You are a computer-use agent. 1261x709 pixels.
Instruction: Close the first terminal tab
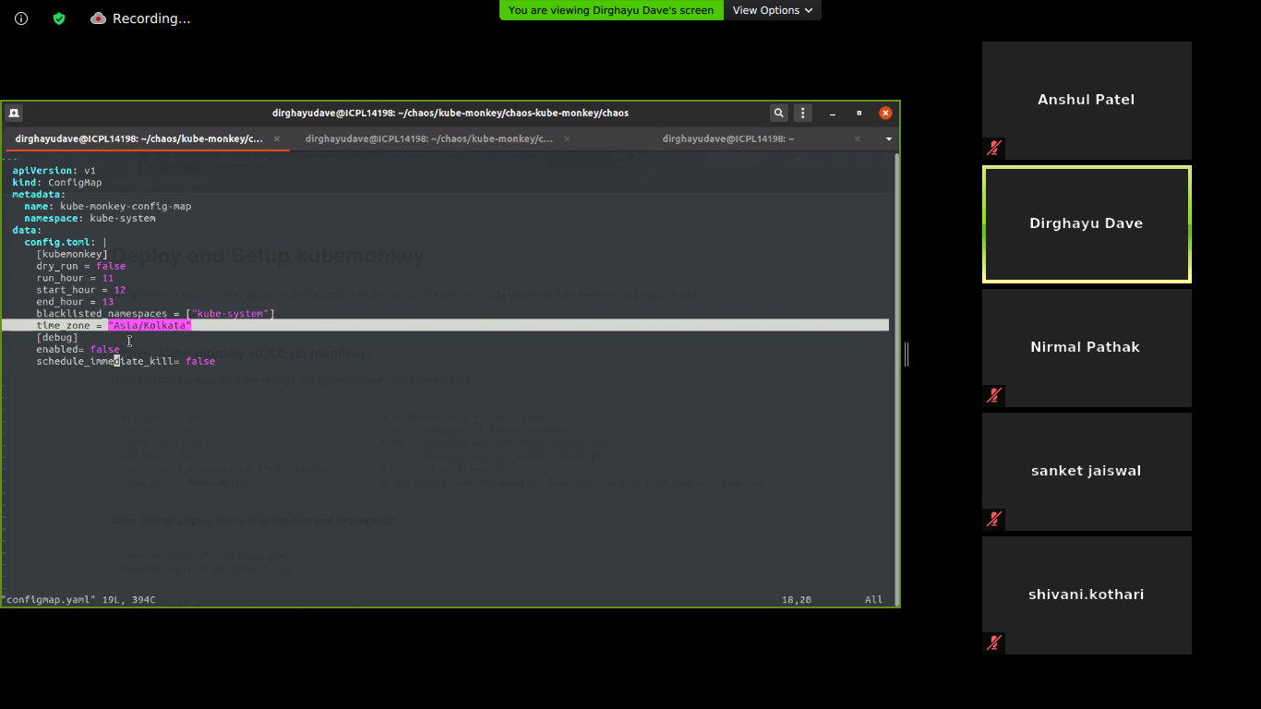click(277, 138)
